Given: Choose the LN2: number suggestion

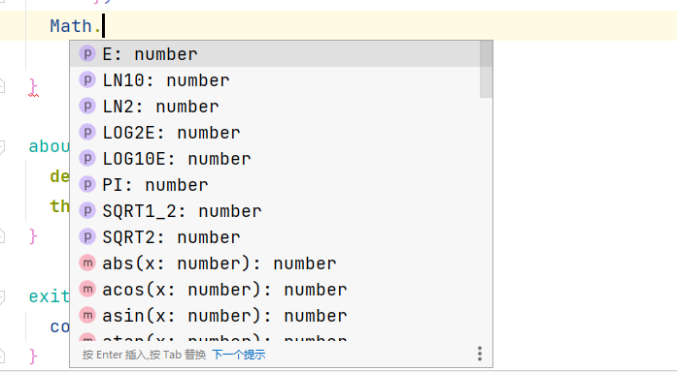Looking at the screenshot, I should (275, 107).
